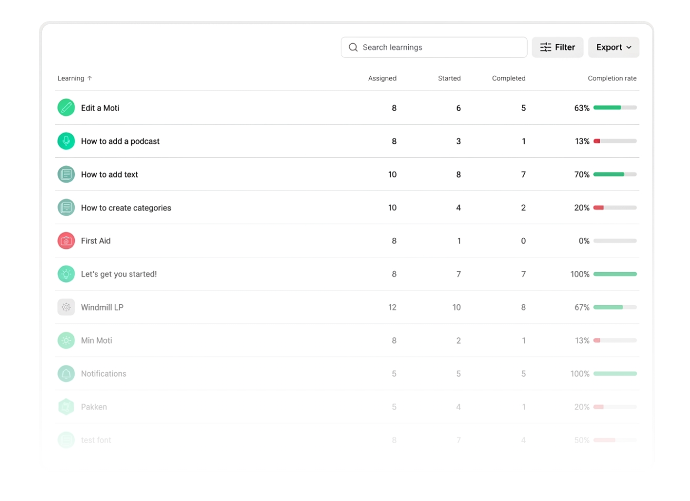Viewport: 690px width, 501px height.
Task: Open the First Aid learning
Action: coord(96,241)
